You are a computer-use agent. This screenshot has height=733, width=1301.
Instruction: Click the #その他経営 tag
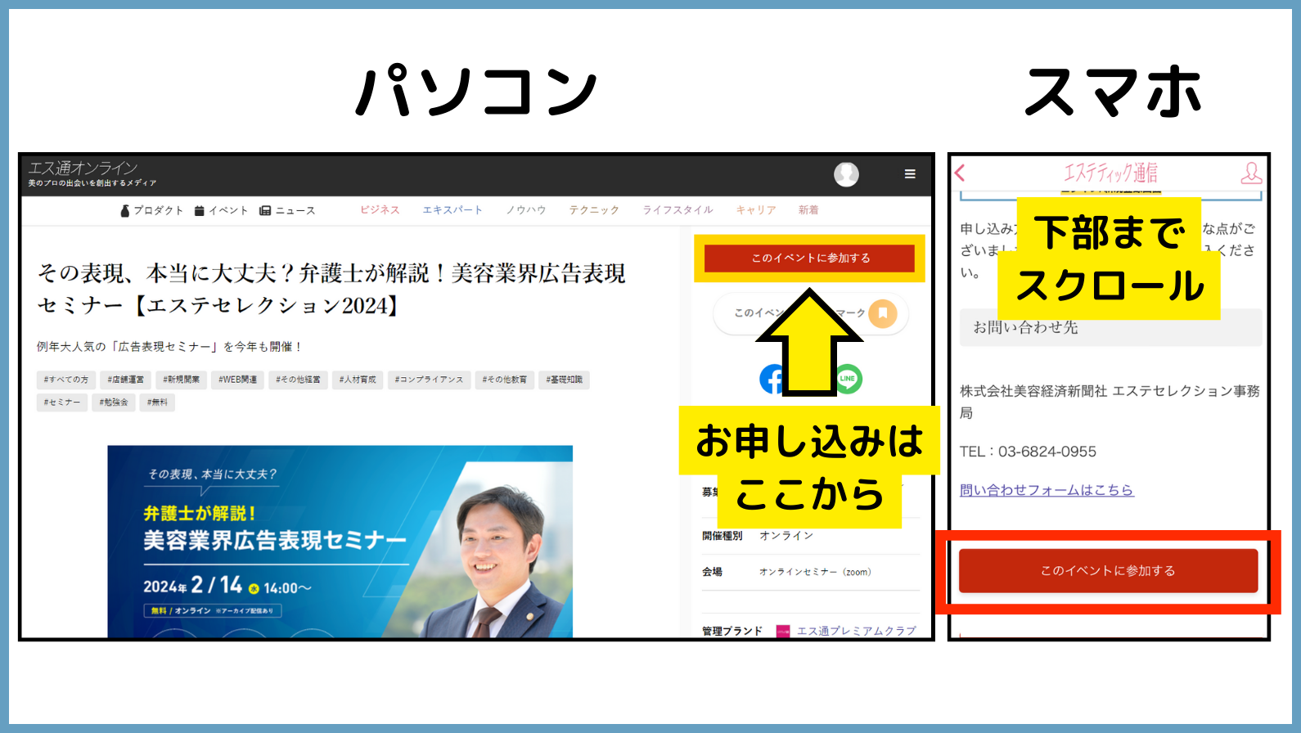tap(299, 380)
